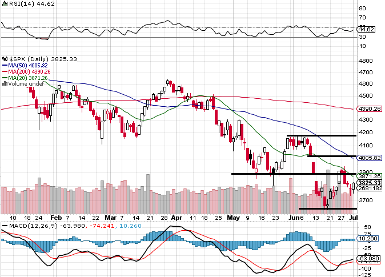385x277 pixels.
Task: Select the MA(50) blue line swatch
Action: click(x=5, y=66)
